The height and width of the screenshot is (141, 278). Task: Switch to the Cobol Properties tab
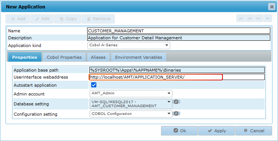tap(64, 57)
